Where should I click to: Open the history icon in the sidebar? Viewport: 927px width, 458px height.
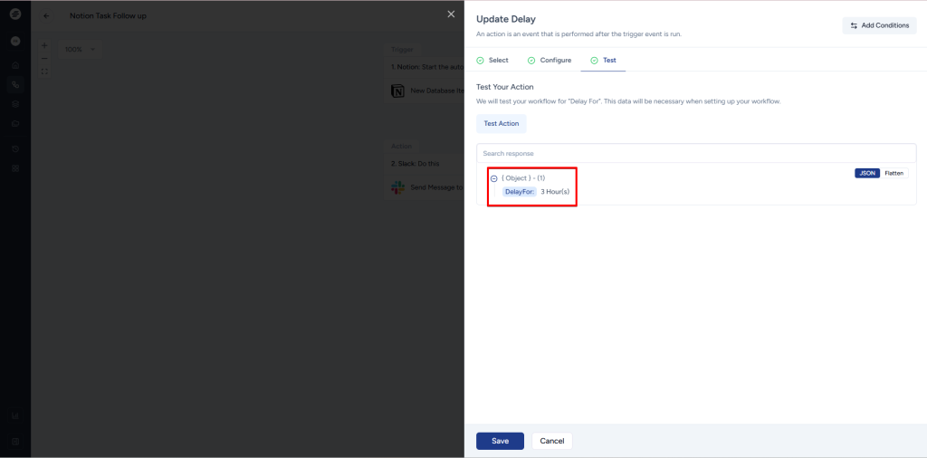15,148
